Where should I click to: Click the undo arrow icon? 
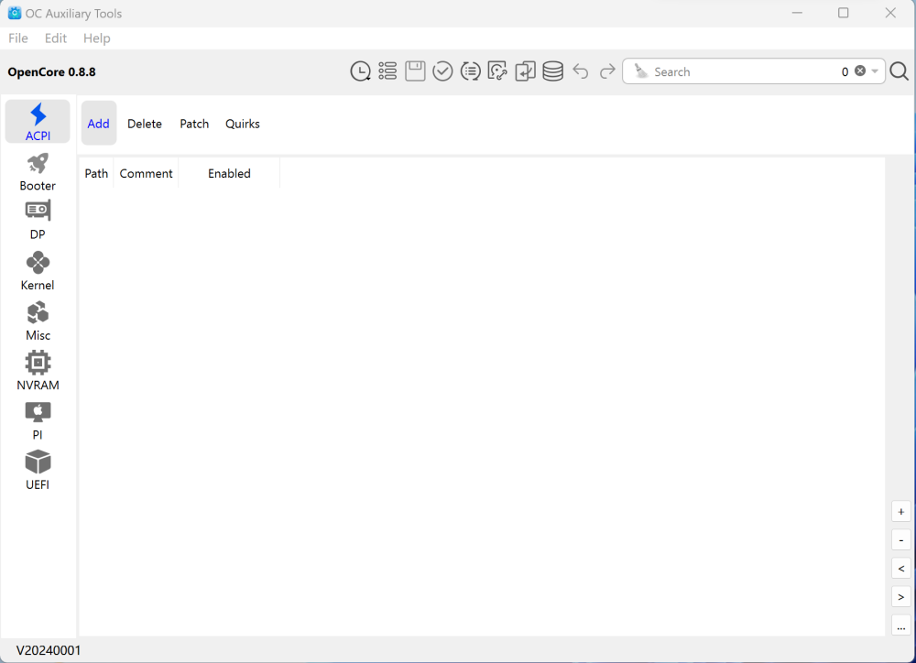coord(580,71)
